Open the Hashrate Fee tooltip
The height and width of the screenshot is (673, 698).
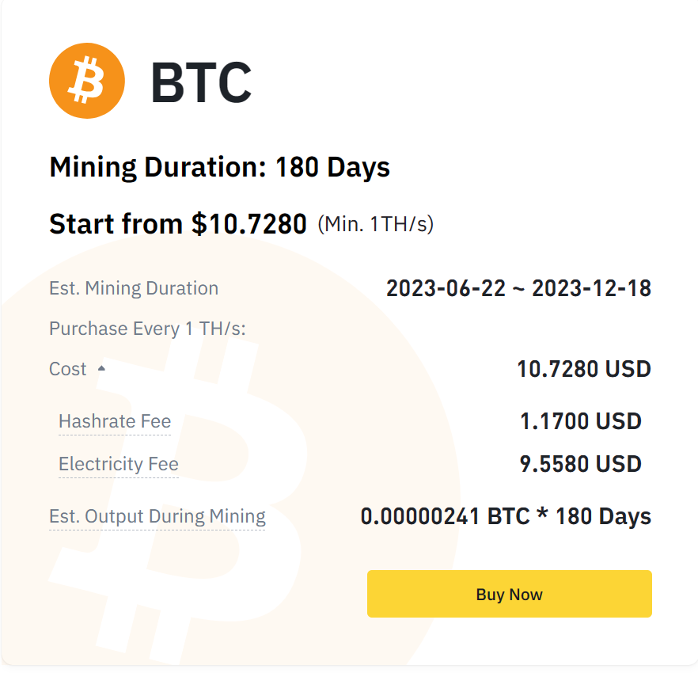tap(115, 421)
